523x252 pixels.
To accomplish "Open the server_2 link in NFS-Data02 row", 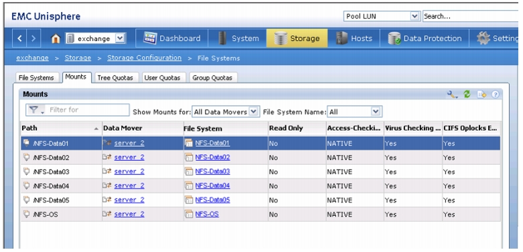I will pyautogui.click(x=129, y=157).
